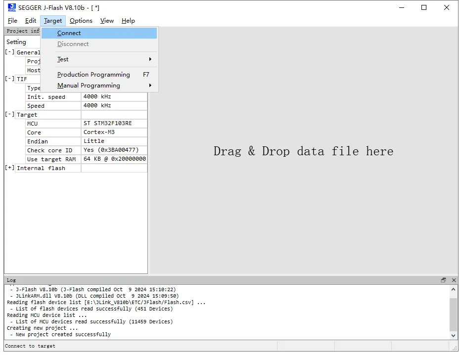The image size is (462, 355).
Task: Close the open Target menu
Action: coord(53,21)
